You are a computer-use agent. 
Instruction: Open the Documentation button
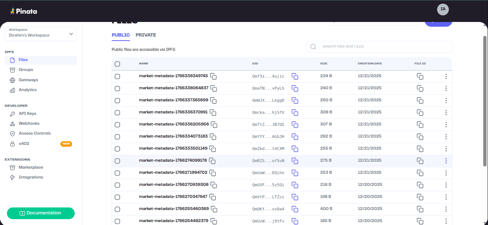coord(41,213)
